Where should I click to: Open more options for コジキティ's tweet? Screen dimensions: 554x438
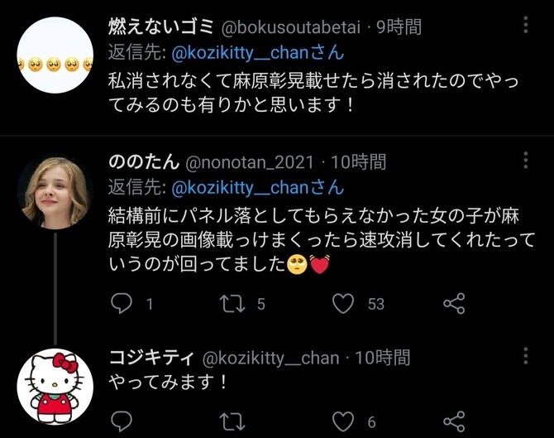[x=526, y=355]
